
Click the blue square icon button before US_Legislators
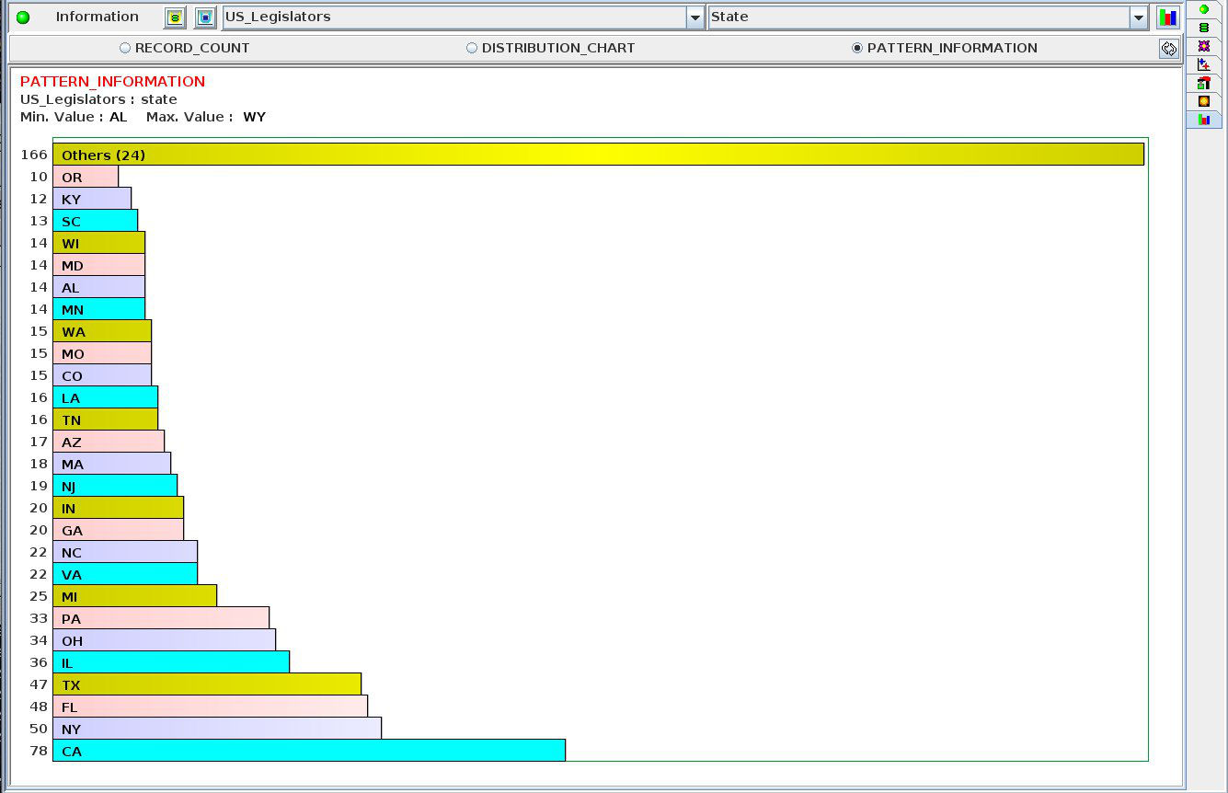pos(205,17)
